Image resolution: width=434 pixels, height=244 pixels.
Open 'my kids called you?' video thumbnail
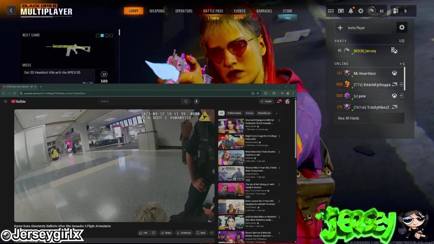[231, 158]
